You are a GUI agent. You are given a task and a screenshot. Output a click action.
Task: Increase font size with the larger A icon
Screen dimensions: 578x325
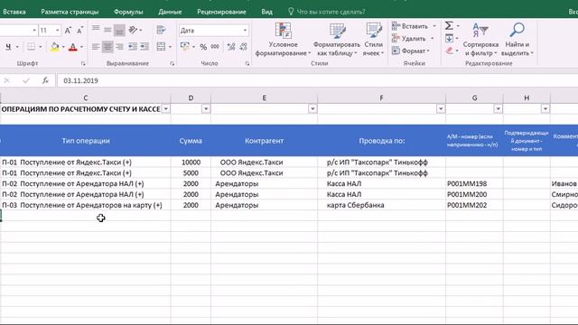[68, 31]
